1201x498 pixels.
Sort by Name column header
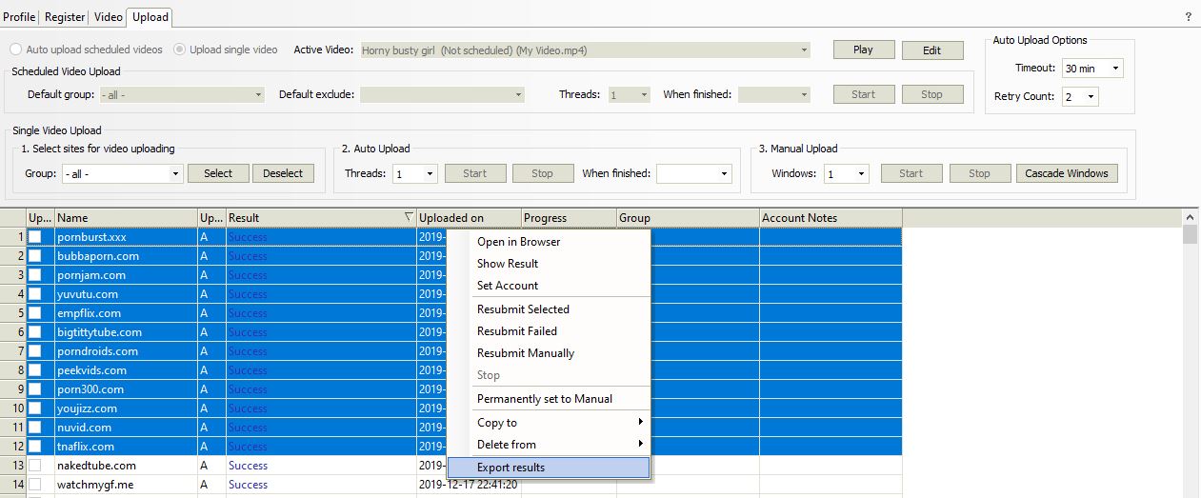click(126, 218)
